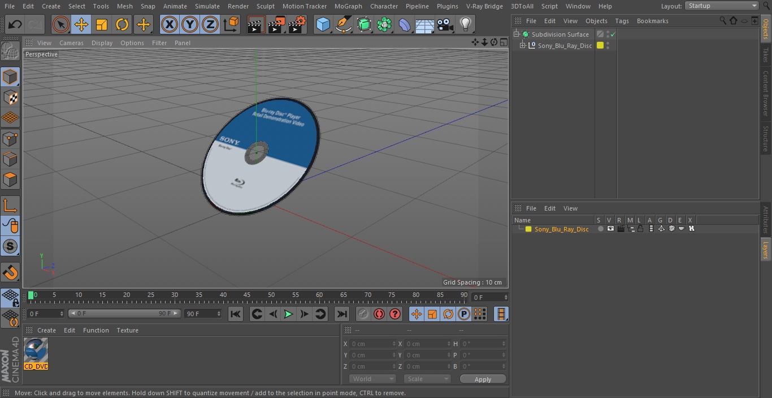Switch to Points mode
The image size is (772, 398).
click(10, 138)
